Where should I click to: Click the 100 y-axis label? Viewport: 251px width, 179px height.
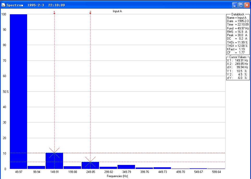[x=4, y=14]
